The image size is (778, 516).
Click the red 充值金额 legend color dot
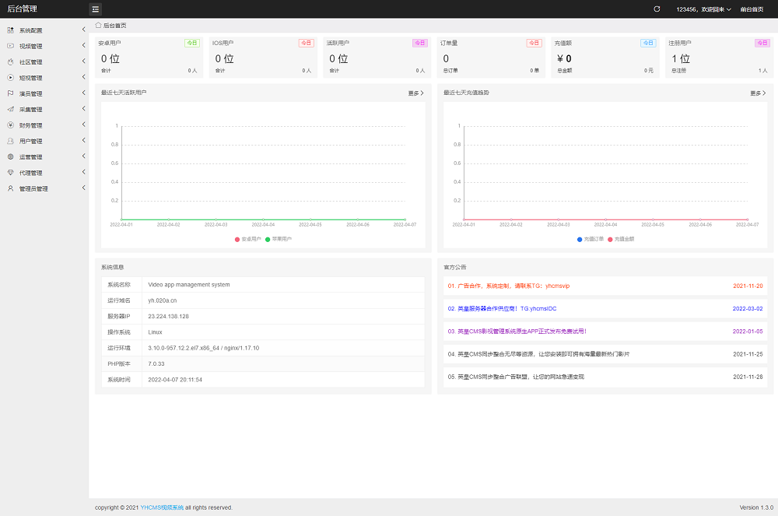(611, 239)
